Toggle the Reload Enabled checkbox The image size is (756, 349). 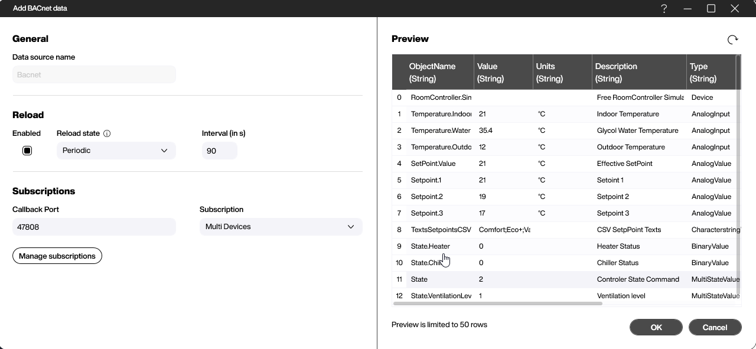[27, 151]
